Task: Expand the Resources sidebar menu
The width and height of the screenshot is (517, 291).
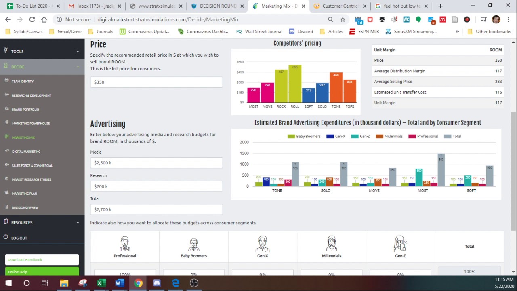Action: (42, 222)
